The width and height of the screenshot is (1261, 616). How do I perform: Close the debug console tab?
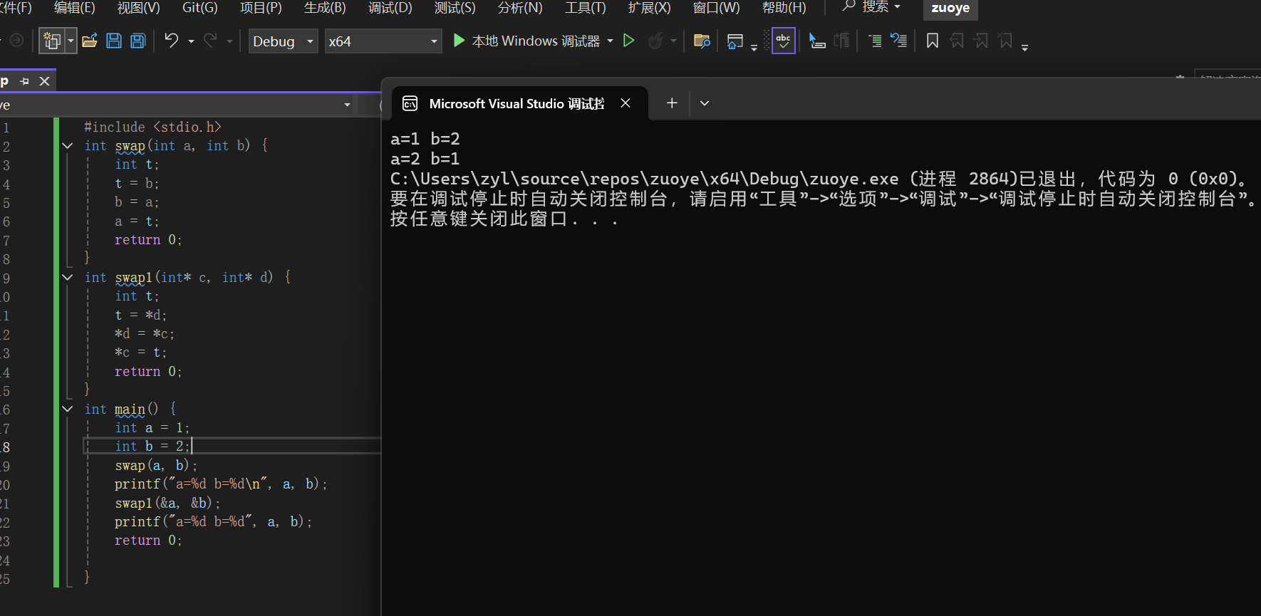(626, 103)
